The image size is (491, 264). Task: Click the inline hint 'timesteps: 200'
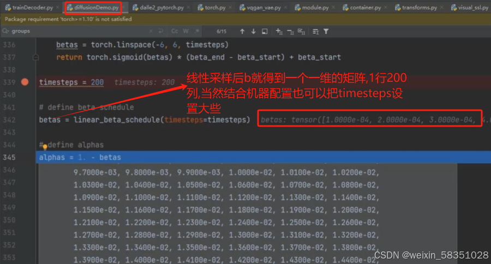pos(145,82)
